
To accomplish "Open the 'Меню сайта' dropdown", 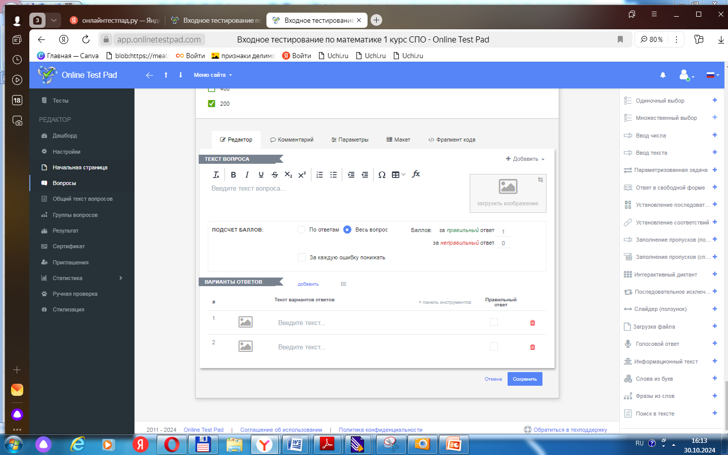I will [x=213, y=75].
